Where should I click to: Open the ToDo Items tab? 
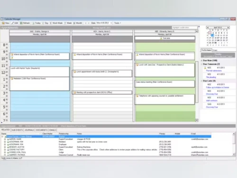(206, 50)
